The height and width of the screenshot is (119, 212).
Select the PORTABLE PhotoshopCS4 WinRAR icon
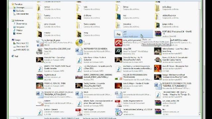[158, 34]
